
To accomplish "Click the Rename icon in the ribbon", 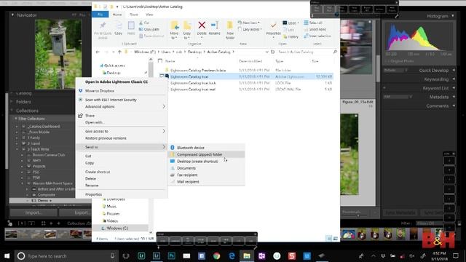I will coord(214,25).
